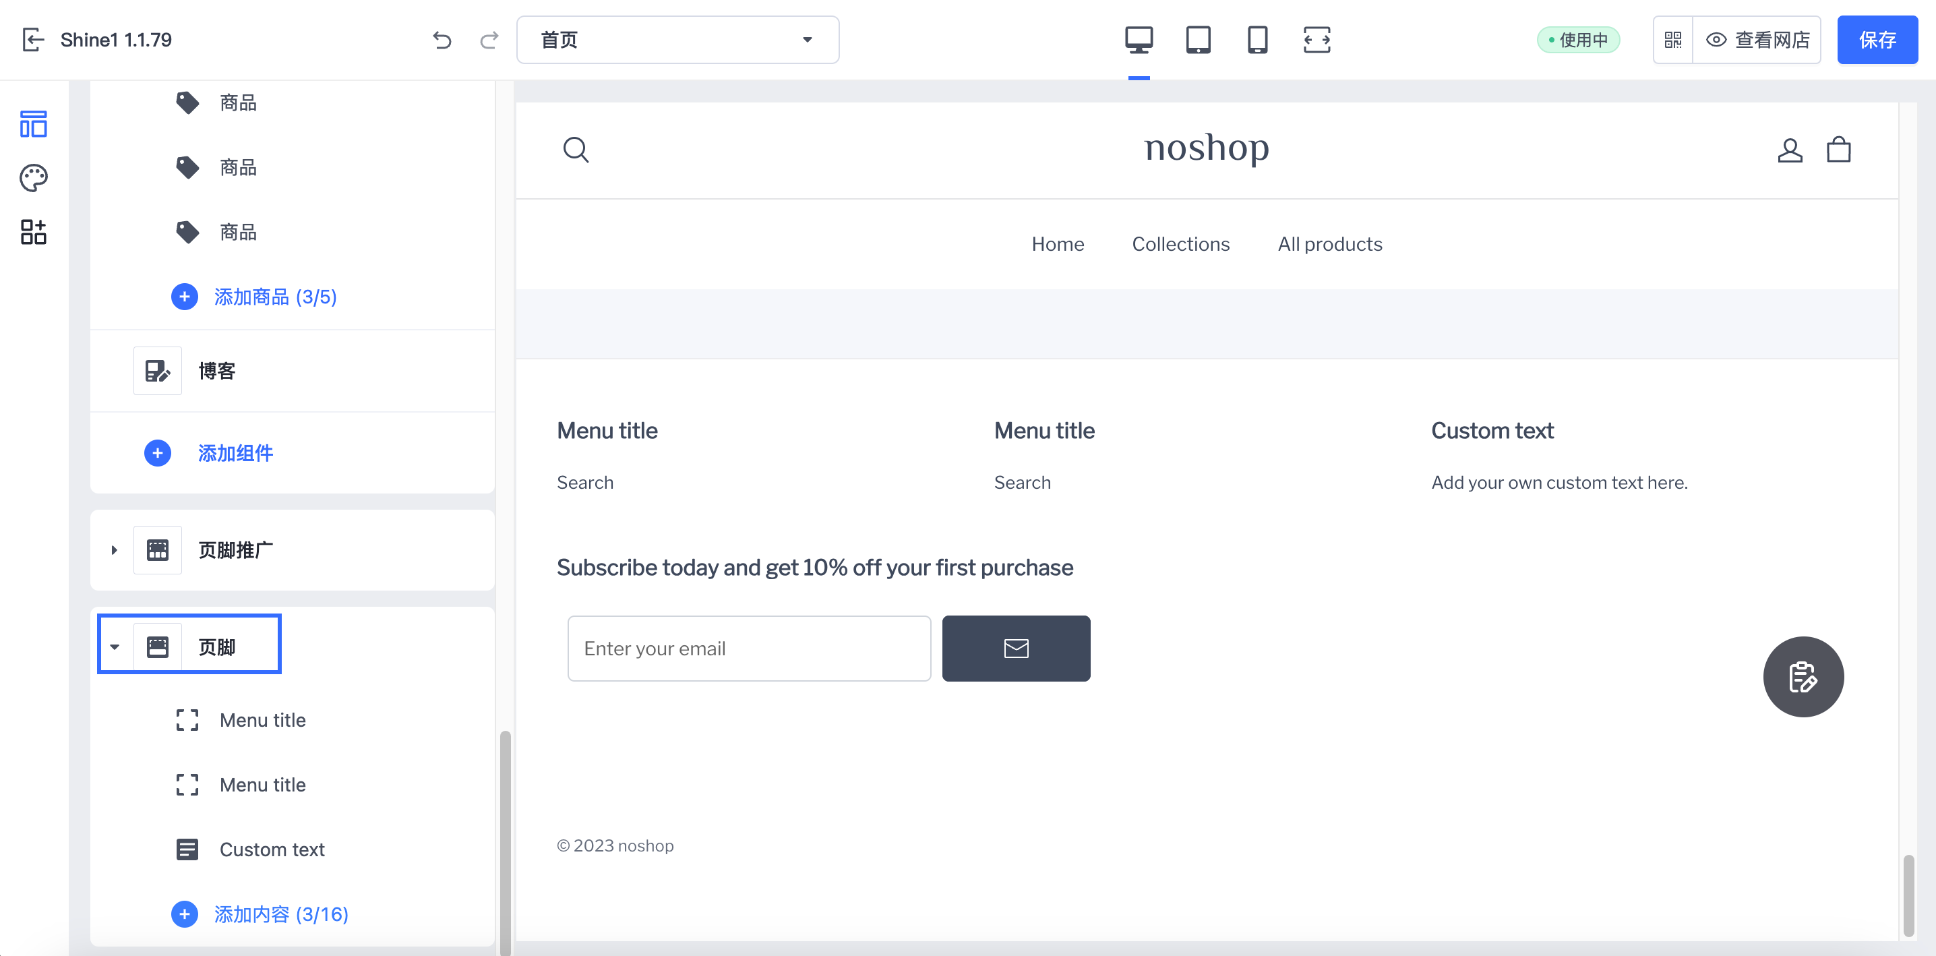This screenshot has height=956, width=1936.
Task: Click the Enter your email field
Action: click(x=748, y=649)
